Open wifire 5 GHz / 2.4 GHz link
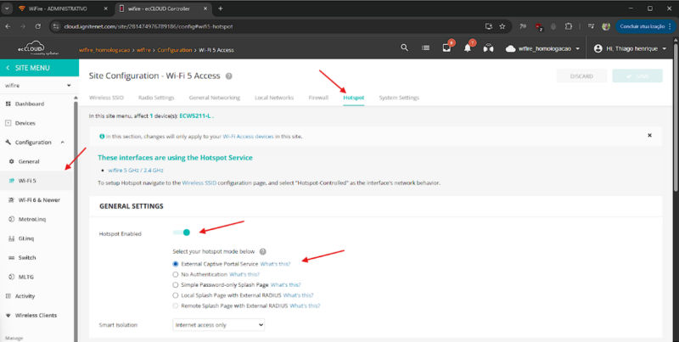This screenshot has height=342, width=679. (x=136, y=171)
